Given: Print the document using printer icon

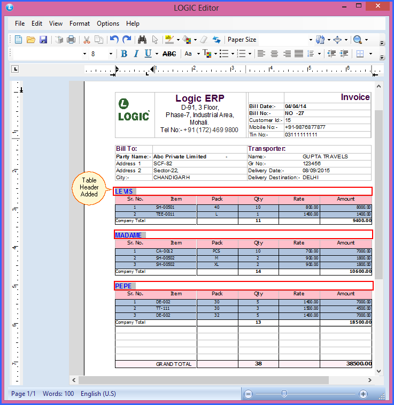Looking at the screenshot, I should pos(71,40).
